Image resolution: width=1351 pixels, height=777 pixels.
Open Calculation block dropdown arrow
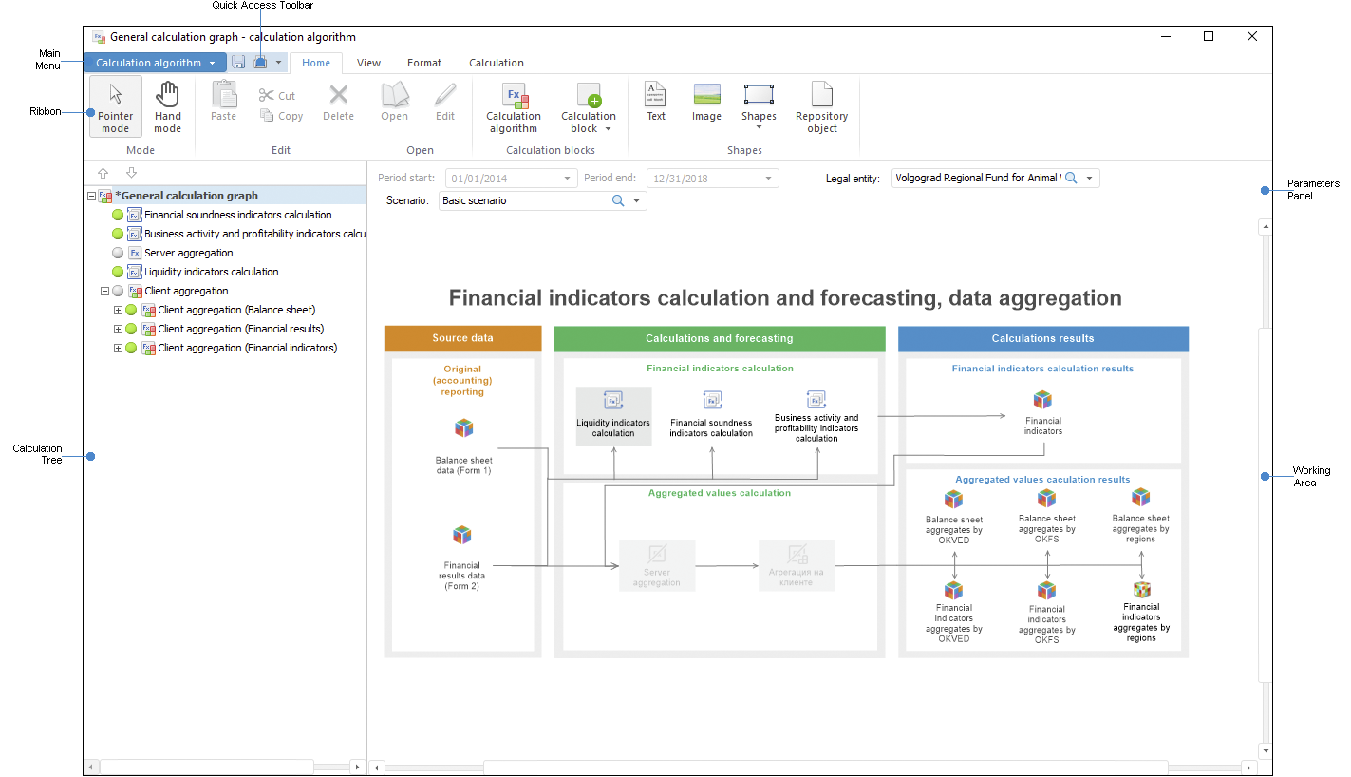[608, 129]
